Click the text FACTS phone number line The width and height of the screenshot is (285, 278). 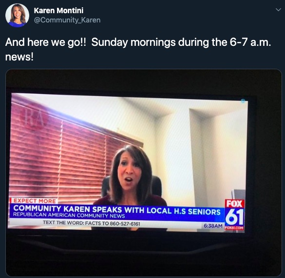click(x=92, y=223)
